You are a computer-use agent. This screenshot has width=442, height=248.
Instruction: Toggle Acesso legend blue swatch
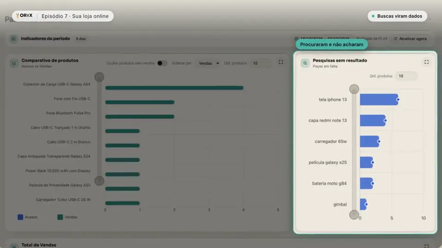tap(20, 217)
